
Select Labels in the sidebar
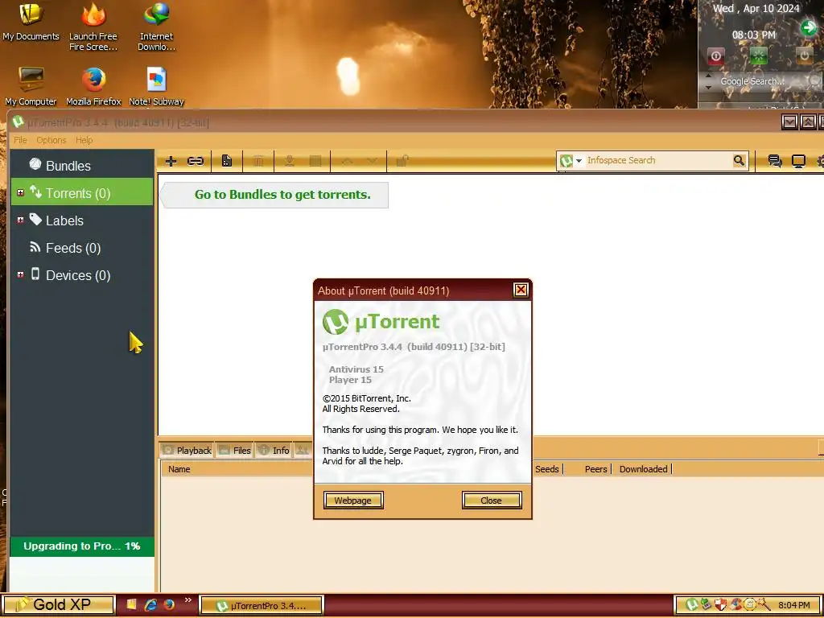(82, 220)
